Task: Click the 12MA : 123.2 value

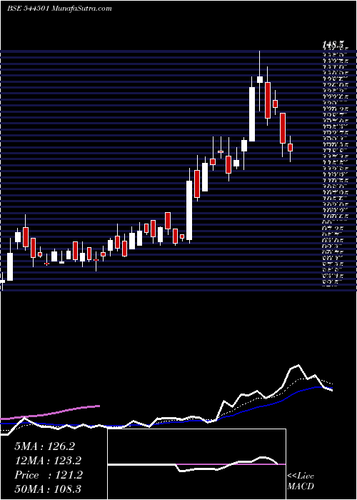Action: tap(48, 461)
